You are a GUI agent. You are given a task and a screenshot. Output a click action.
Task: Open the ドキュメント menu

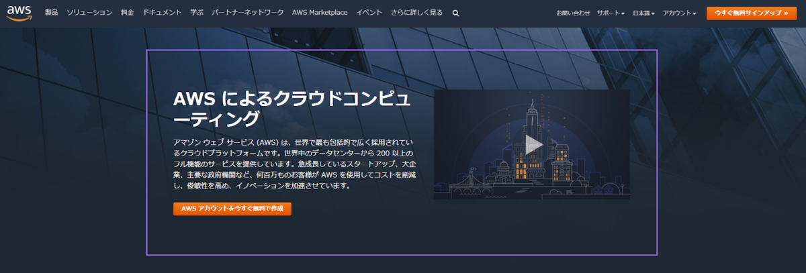163,13
